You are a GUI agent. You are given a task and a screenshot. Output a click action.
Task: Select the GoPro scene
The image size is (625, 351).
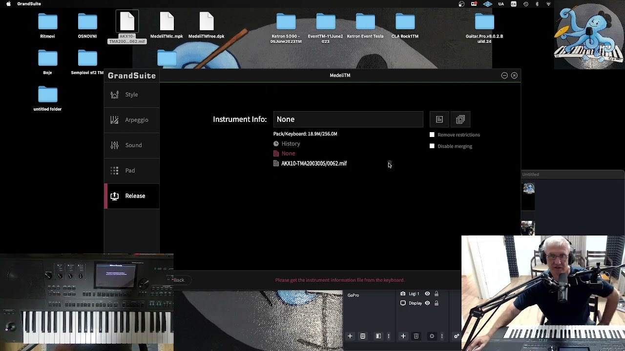click(353, 295)
